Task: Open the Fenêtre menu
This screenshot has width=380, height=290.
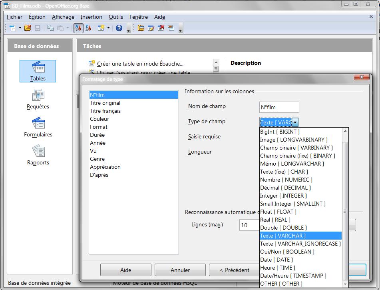Action: 139,17
